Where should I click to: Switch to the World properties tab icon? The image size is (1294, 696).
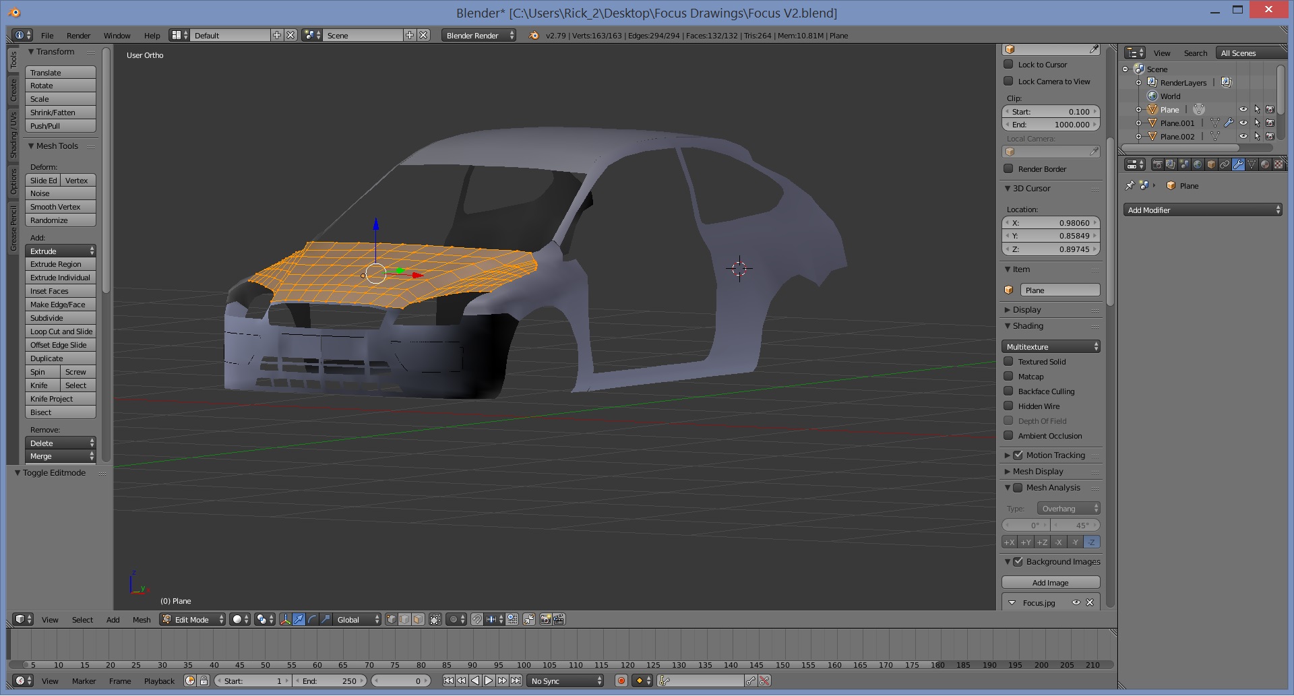pos(1198,164)
